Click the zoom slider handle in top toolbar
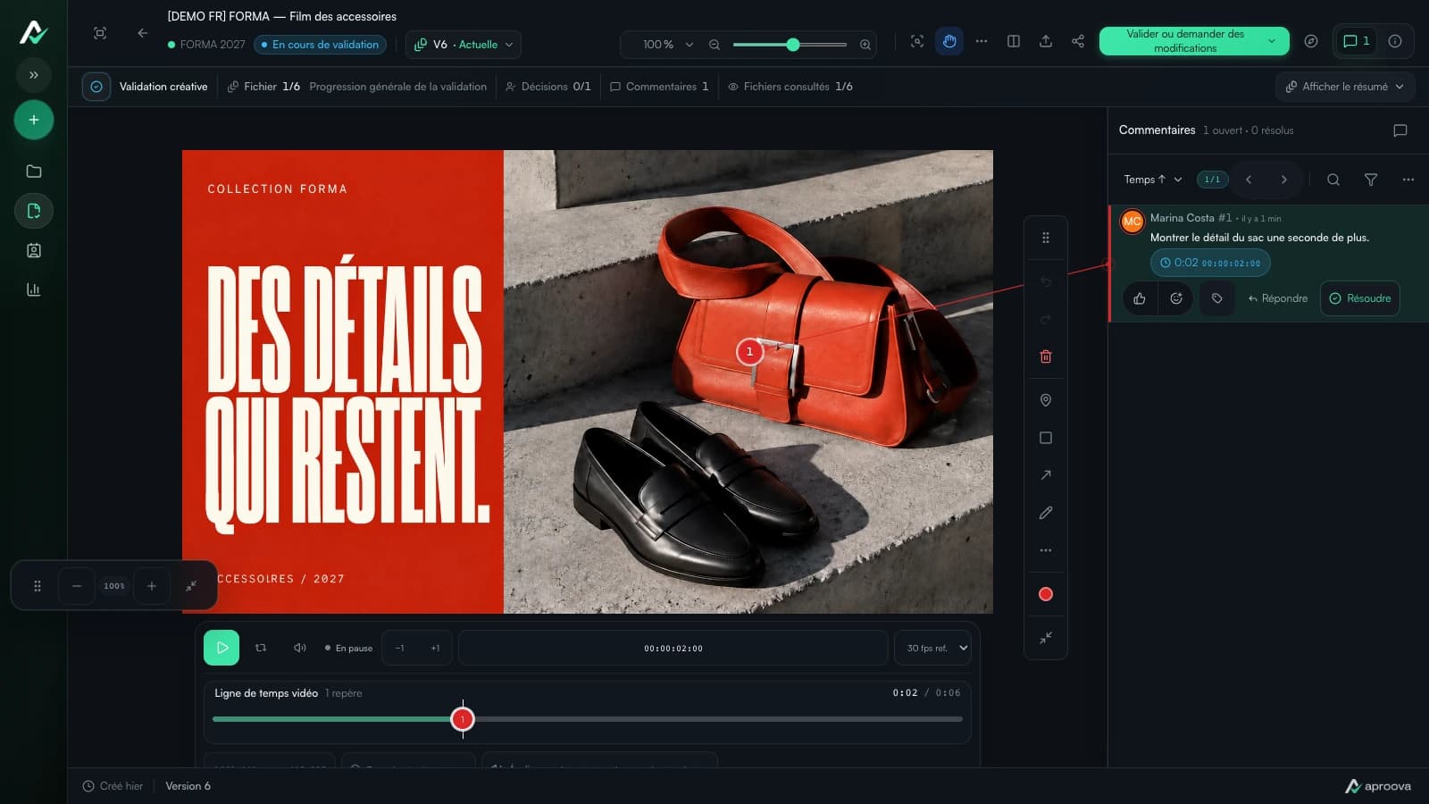The image size is (1429, 804). pyautogui.click(x=793, y=45)
